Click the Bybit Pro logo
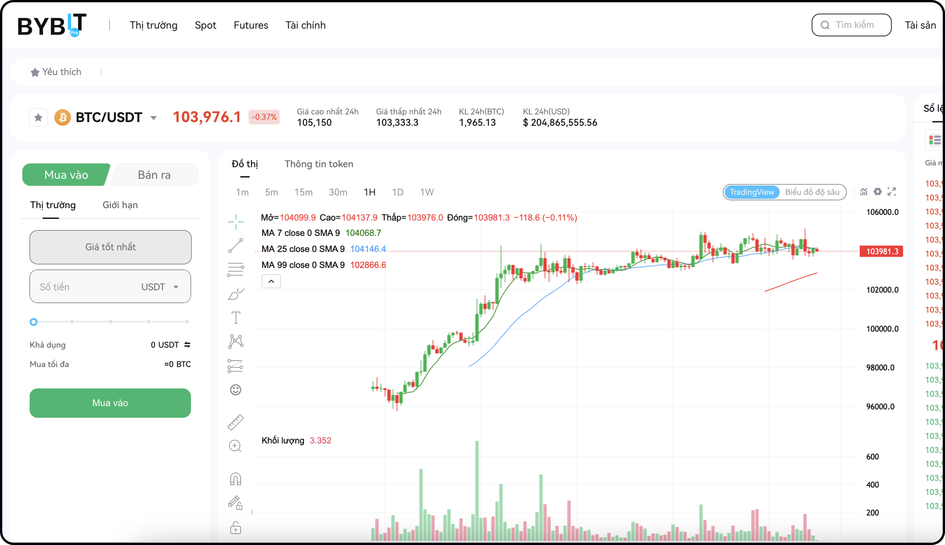Viewport: 945px width, 545px height. tap(52, 25)
